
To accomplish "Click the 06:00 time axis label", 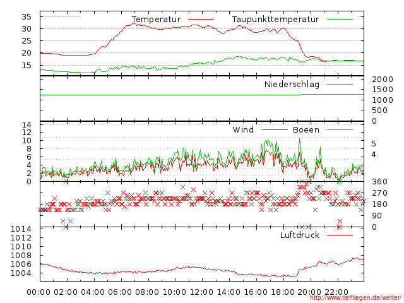I will (120, 292).
